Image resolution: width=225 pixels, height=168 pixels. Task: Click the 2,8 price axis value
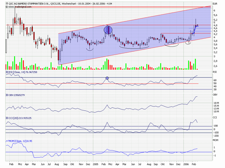pyautogui.click(x=215, y=61)
